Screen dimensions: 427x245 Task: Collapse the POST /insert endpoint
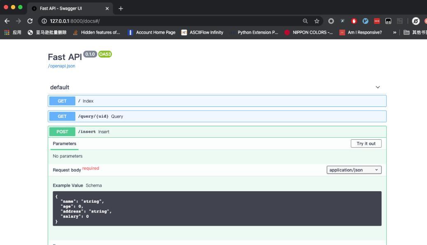click(x=217, y=132)
